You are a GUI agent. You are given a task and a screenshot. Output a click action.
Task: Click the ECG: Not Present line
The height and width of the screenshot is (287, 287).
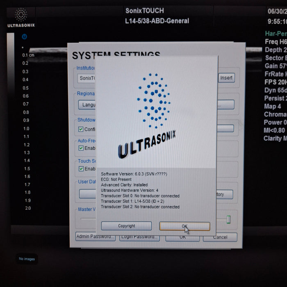(116, 180)
